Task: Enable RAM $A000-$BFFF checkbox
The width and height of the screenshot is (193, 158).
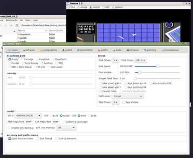Action: pyautogui.click(x=126, y=87)
